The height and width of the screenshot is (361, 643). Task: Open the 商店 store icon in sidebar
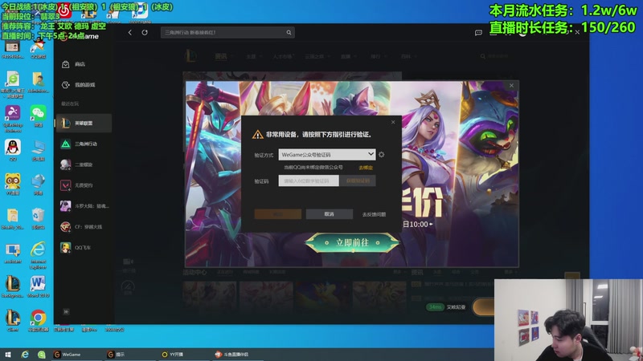click(x=66, y=64)
